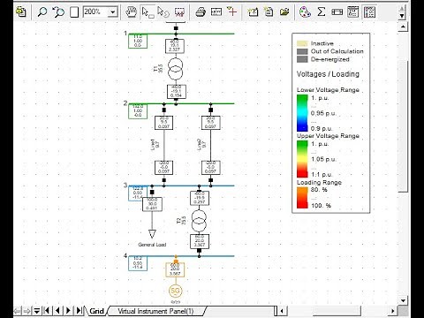
Task: Click horizontal scrollbar left arrow
Action: pyautogui.click(x=282, y=311)
